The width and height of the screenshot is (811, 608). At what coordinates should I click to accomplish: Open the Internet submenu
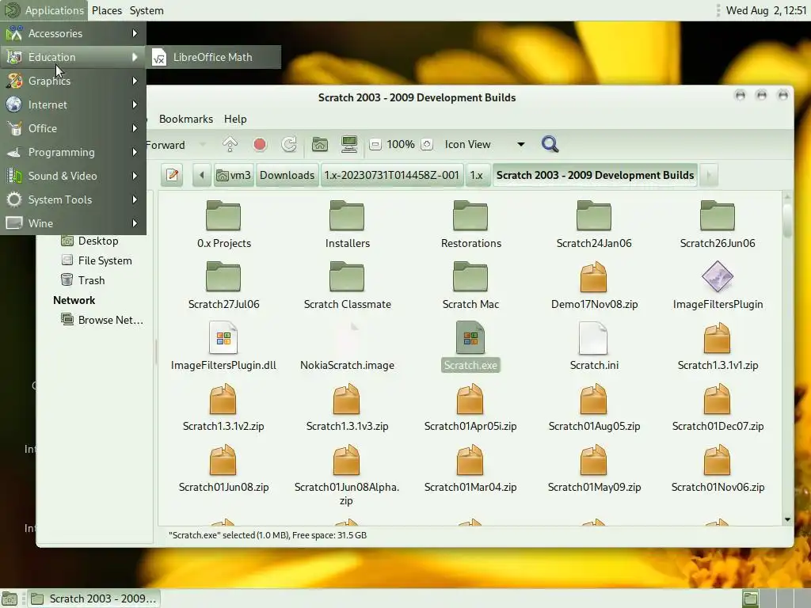[x=73, y=105]
